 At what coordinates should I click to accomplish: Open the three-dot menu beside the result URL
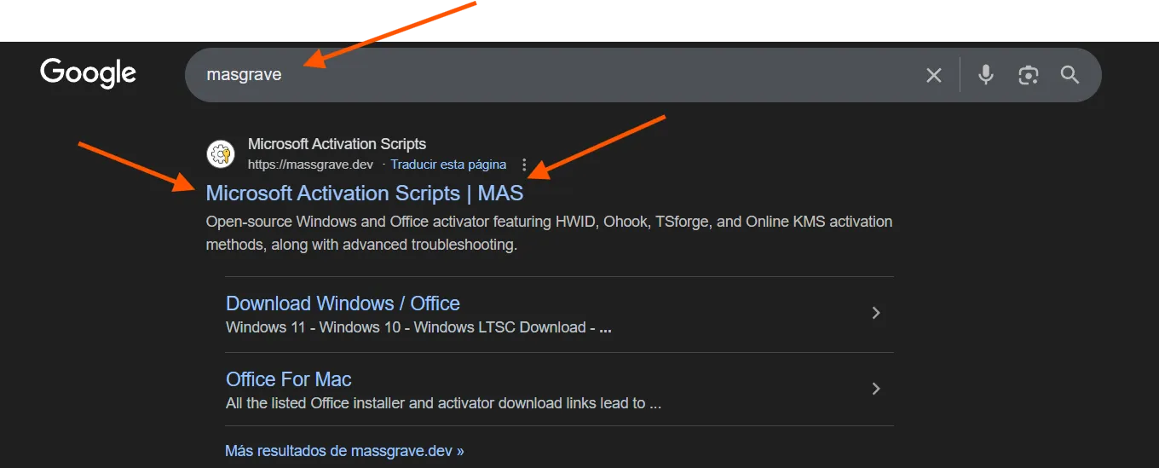pos(524,165)
